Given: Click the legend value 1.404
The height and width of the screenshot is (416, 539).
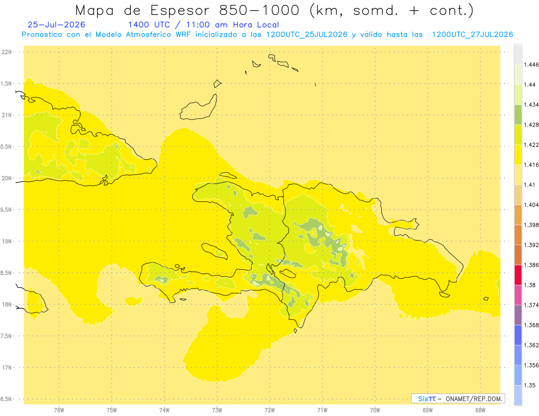Looking at the screenshot, I should (531, 205).
